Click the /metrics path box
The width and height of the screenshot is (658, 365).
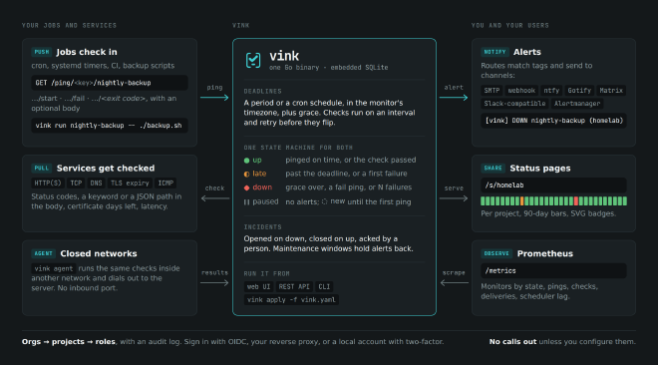point(554,271)
